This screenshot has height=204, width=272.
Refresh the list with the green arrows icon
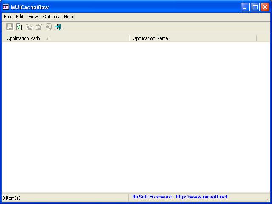pyautogui.click(x=19, y=27)
